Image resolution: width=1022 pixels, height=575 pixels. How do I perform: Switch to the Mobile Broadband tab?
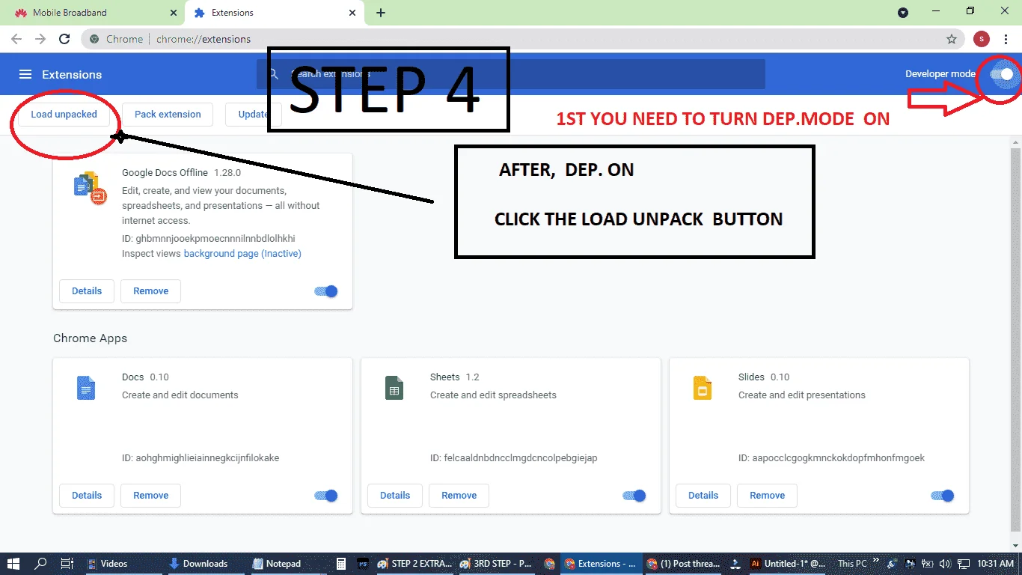93,13
